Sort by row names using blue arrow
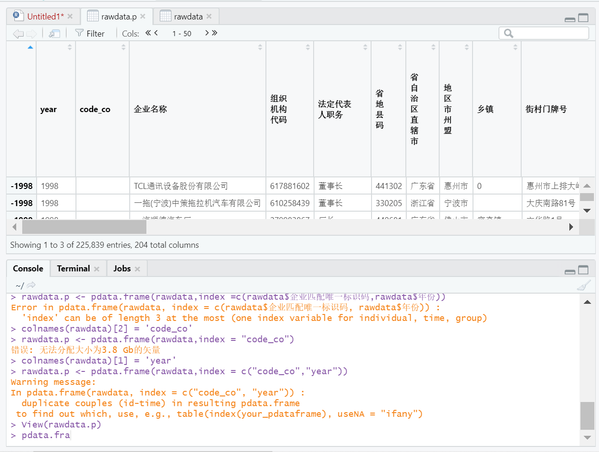Screen dimensions: 599x452 (31, 47)
